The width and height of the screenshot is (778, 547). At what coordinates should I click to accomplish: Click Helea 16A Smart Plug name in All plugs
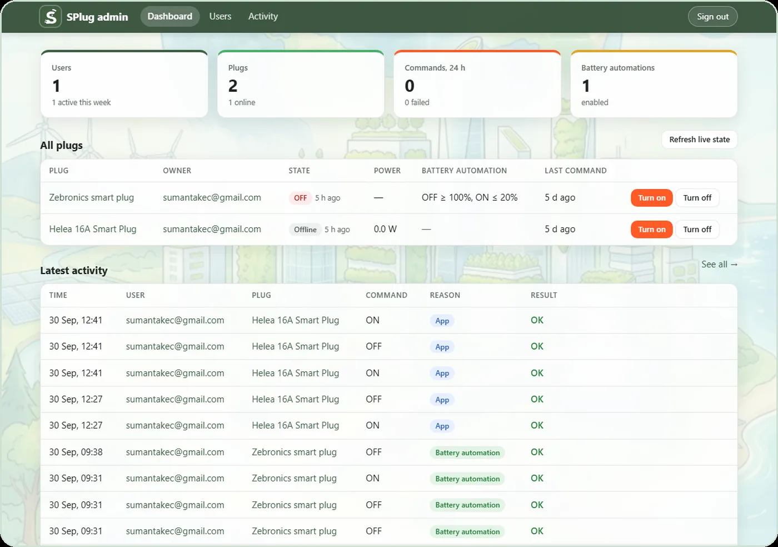pos(93,229)
